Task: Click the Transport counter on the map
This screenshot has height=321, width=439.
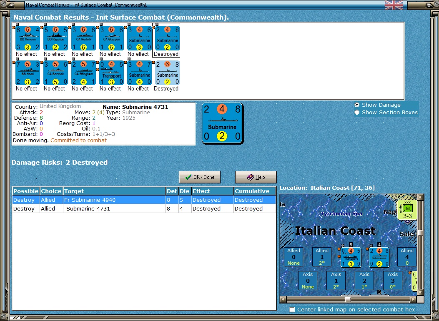Action: click(351, 257)
